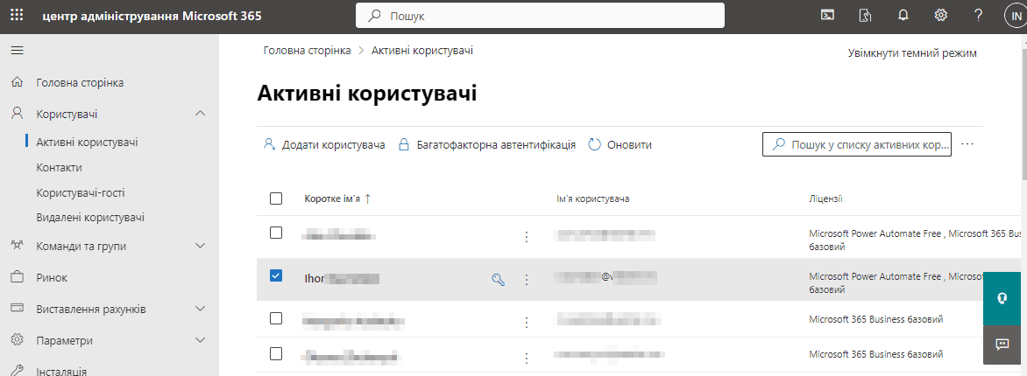Tick the checkbox of the third user row

[x=276, y=317]
